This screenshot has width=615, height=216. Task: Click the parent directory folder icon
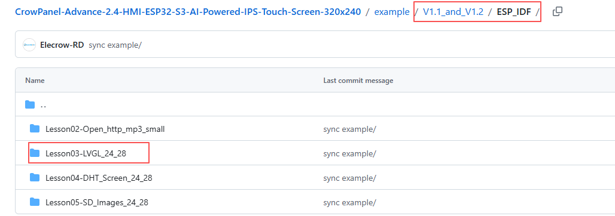(x=30, y=104)
